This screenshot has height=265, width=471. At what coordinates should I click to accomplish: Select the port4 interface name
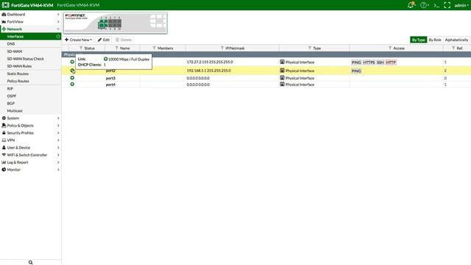110,85
